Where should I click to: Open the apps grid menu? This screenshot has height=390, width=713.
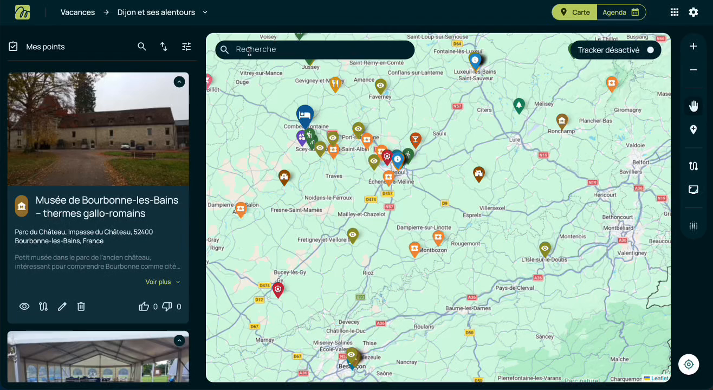pyautogui.click(x=675, y=12)
